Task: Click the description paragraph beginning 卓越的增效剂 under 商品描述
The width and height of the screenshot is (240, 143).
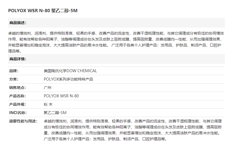Action: point(116,42)
